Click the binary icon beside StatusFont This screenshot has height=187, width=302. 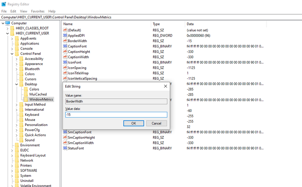65,148
